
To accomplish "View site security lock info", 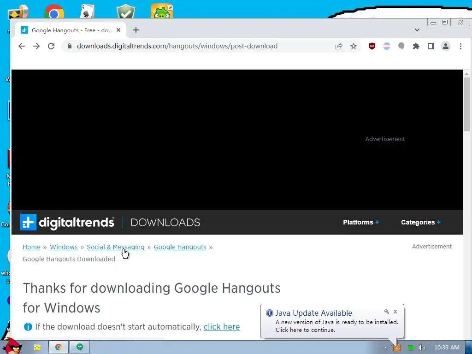I will coord(70,46).
